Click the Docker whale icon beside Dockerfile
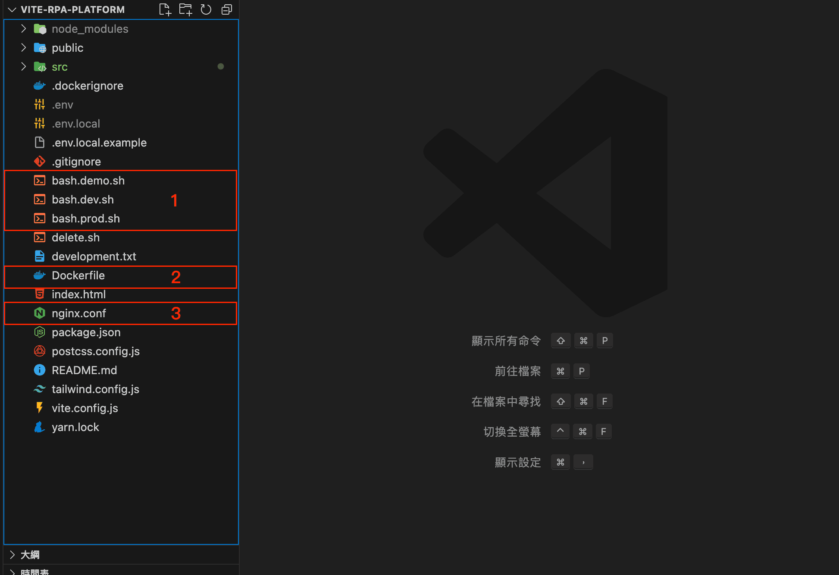 (40, 275)
